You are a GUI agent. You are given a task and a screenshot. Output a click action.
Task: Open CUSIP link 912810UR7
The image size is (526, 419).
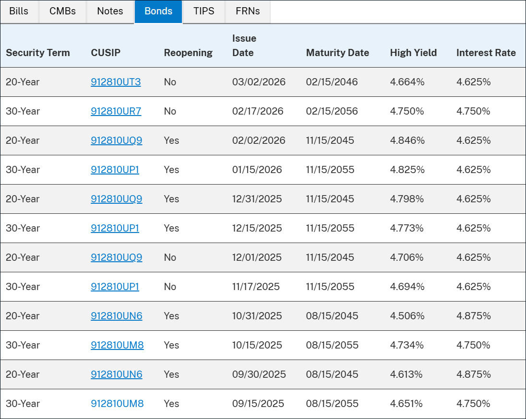(116, 111)
